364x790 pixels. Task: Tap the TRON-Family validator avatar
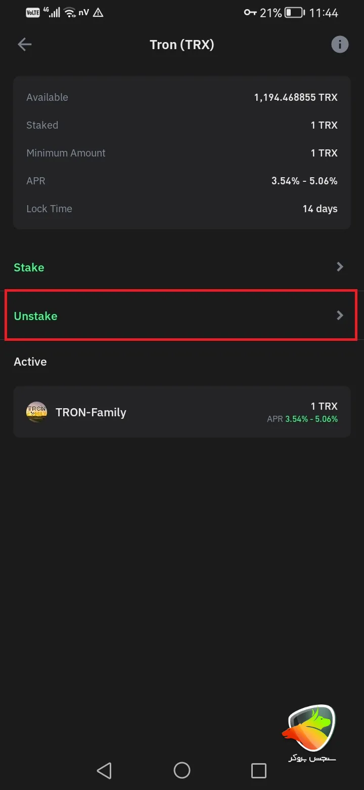(36, 412)
